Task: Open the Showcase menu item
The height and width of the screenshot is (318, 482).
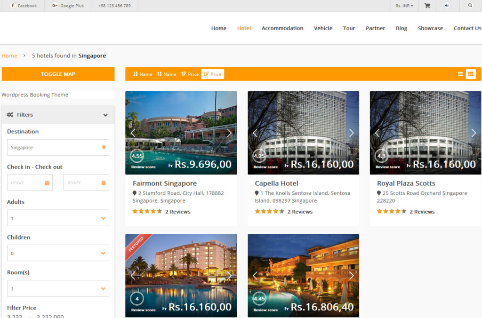Action: [430, 28]
